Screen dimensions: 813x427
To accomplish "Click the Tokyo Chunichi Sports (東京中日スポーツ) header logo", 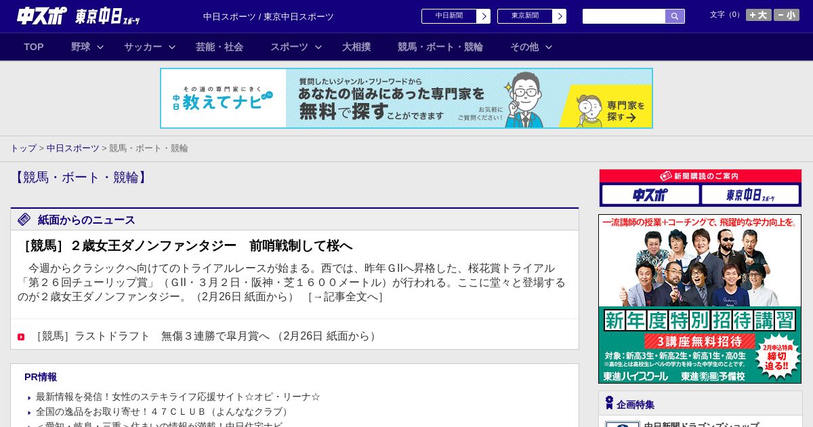I will click(107, 16).
